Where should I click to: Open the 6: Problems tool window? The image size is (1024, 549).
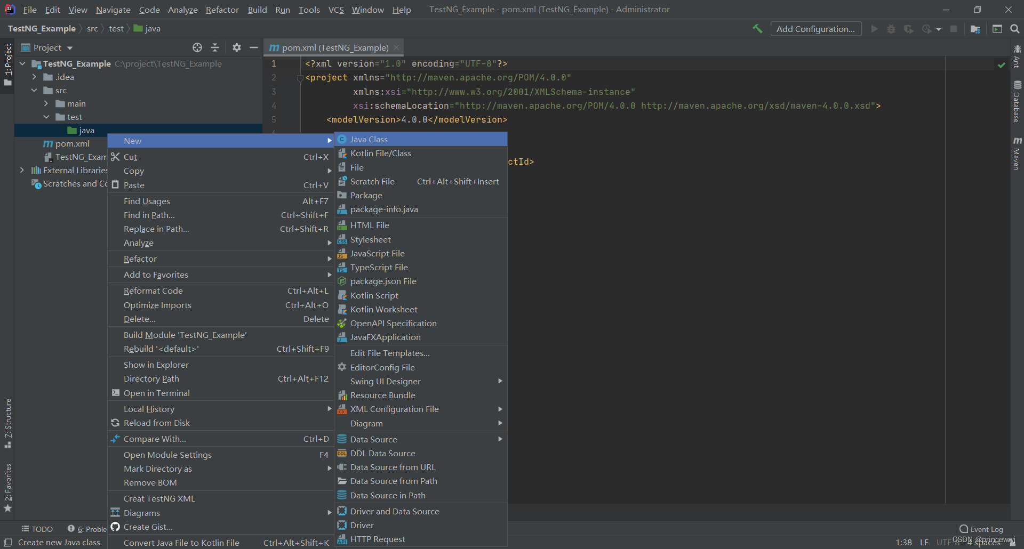[87, 529]
